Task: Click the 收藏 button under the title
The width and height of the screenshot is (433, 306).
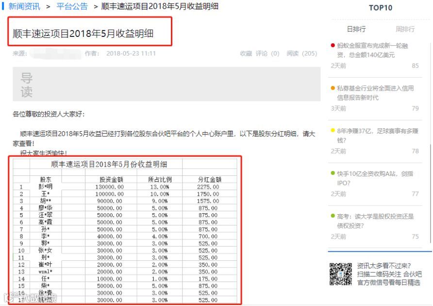Action: [246, 53]
